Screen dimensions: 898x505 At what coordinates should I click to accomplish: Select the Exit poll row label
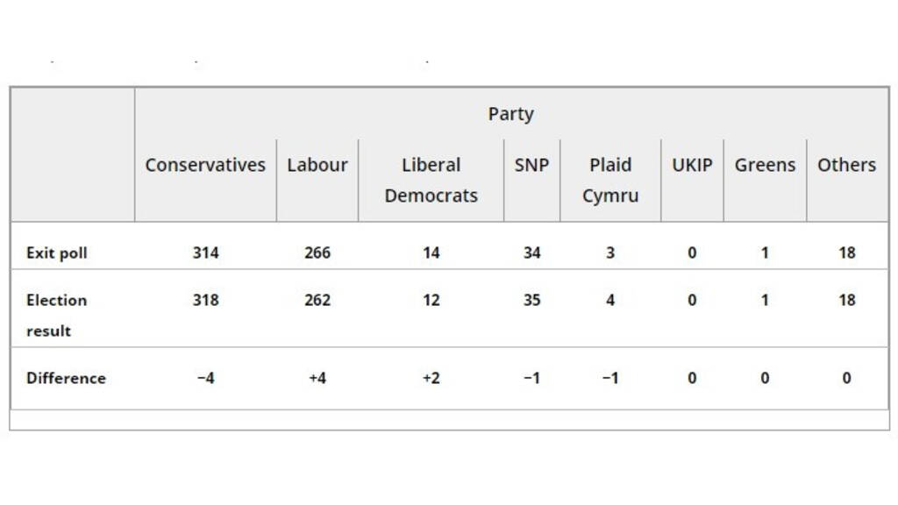tap(57, 253)
